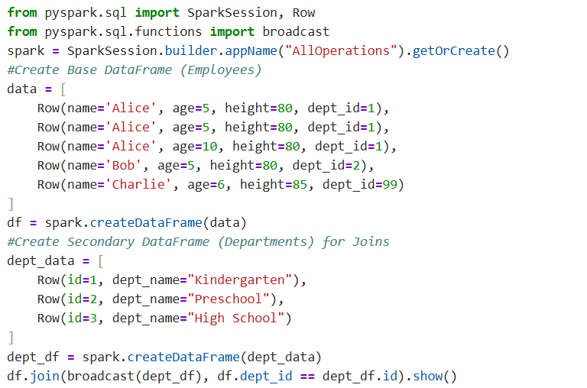Viewport: 587px width, 388px height.
Task: Click the 'Charlie' string in the Row
Action: (x=138, y=185)
